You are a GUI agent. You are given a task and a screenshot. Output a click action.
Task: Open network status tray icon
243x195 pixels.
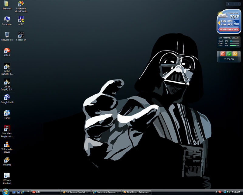tap(225, 192)
